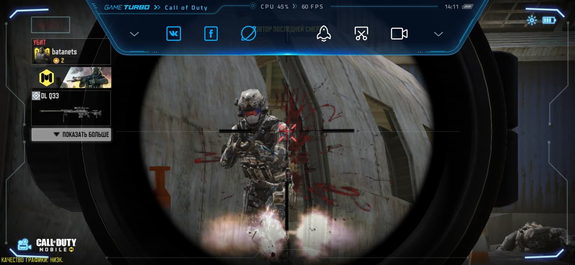575x265 pixels.
Task: Click the УБИТ label
Action: (x=40, y=43)
